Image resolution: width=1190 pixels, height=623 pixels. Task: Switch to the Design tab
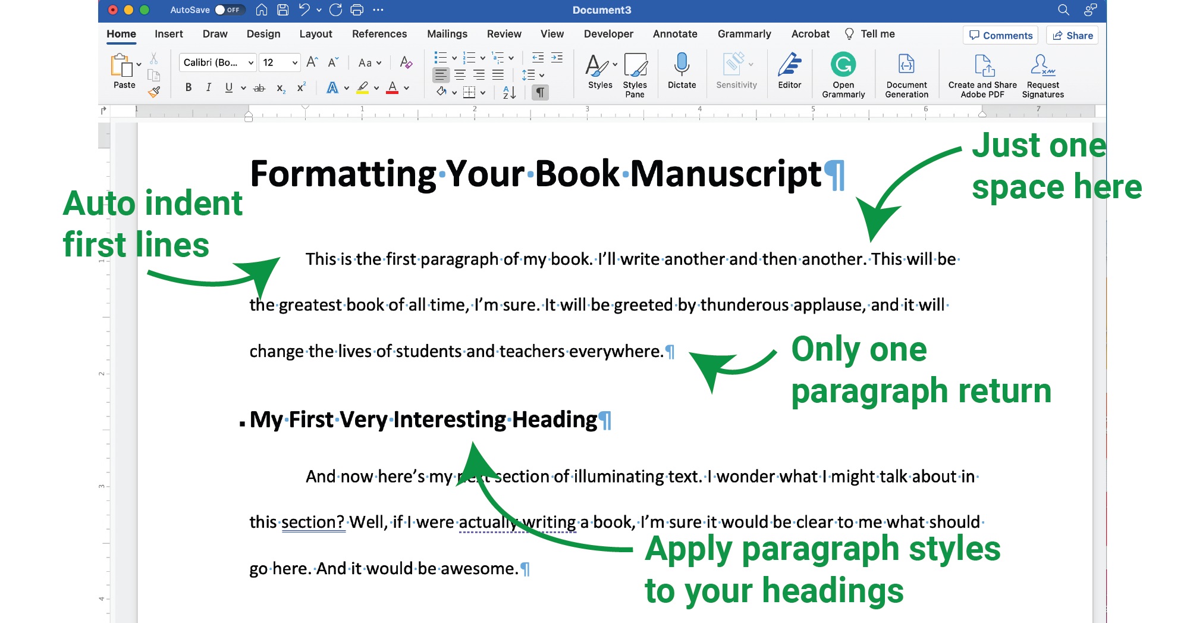click(263, 34)
